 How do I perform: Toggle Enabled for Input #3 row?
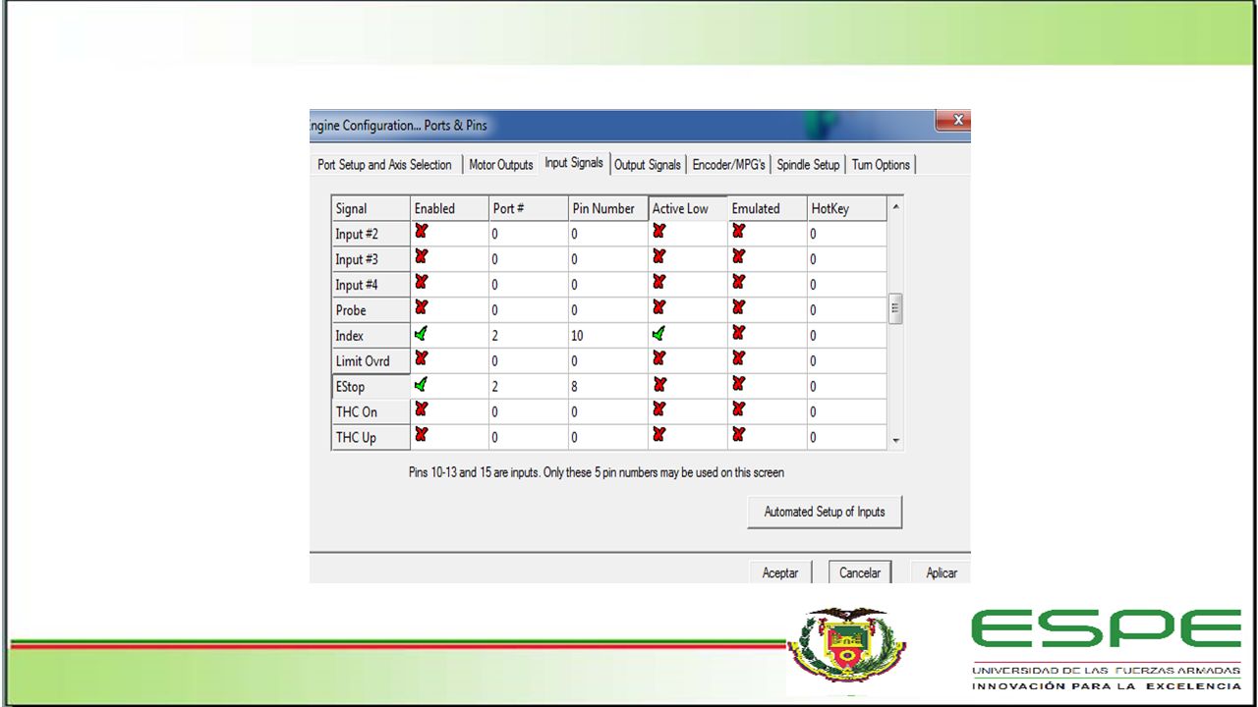pyautogui.click(x=422, y=257)
